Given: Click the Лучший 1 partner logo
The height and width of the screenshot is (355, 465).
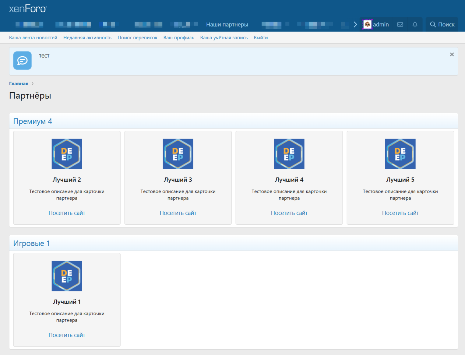Looking at the screenshot, I should (67, 276).
